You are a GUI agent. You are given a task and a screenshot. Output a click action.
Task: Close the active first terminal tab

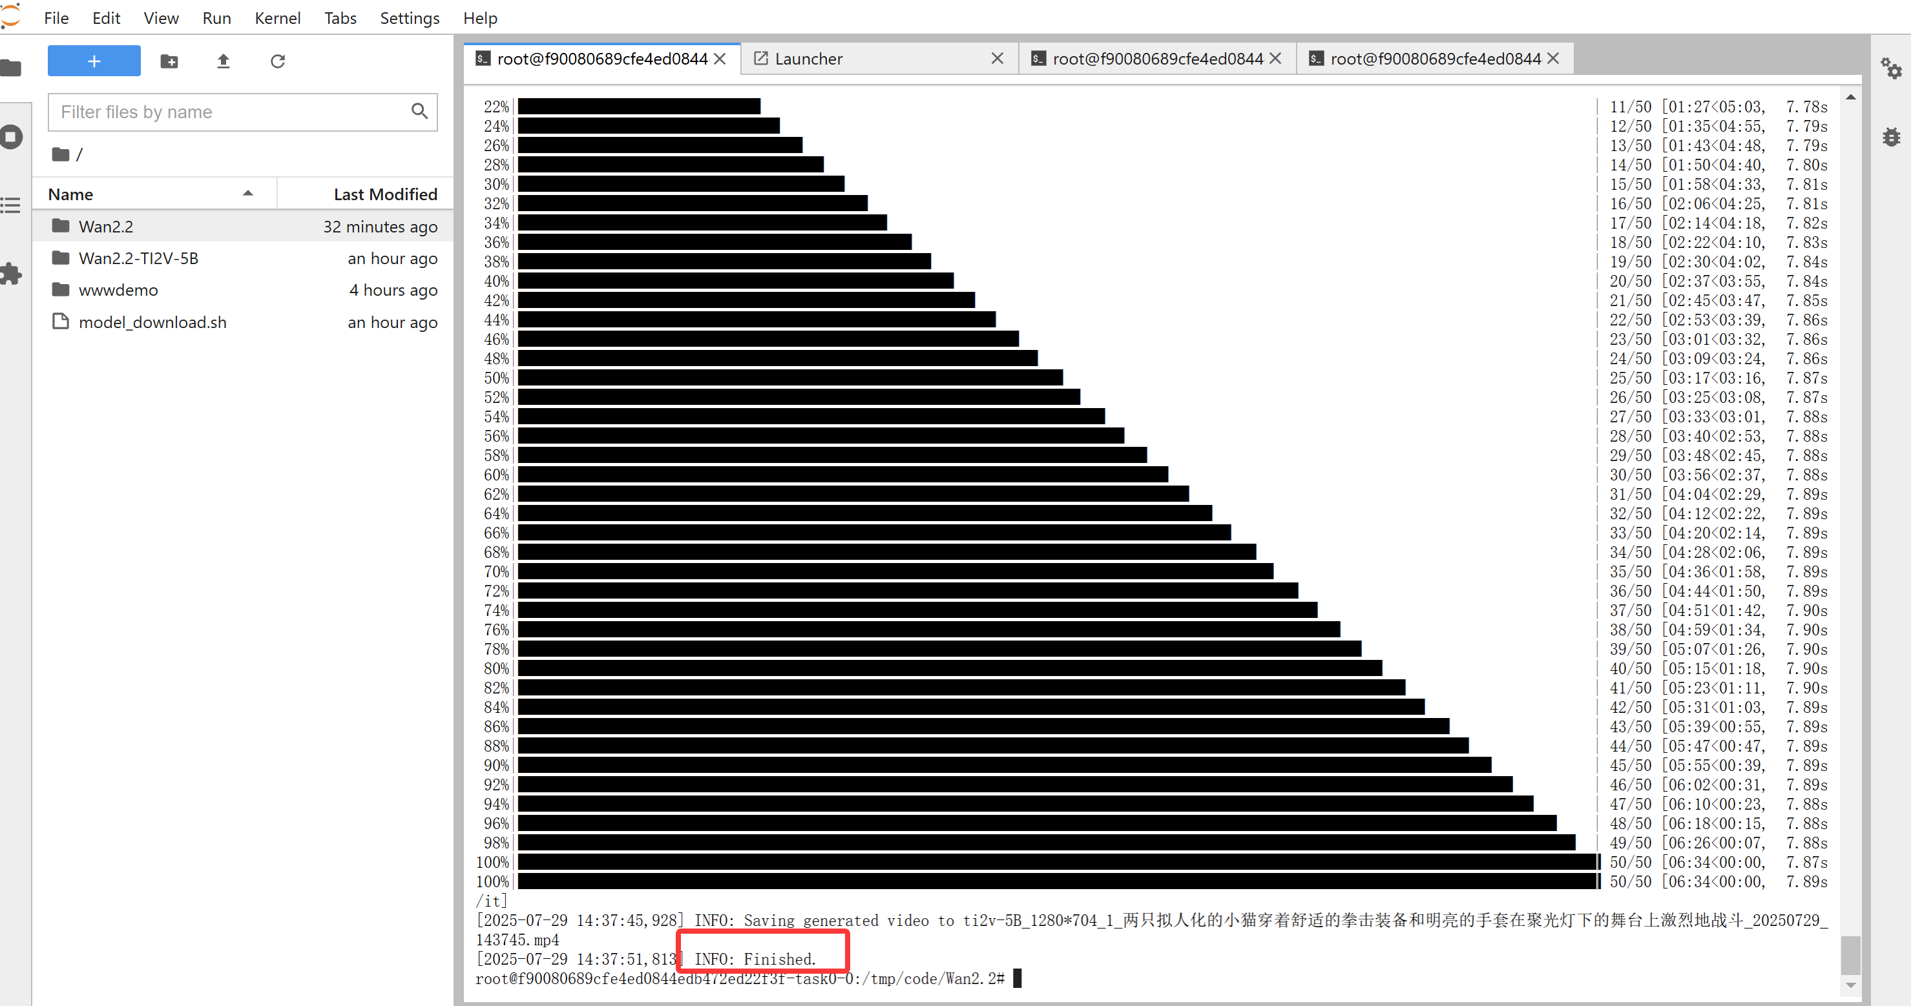click(x=720, y=59)
